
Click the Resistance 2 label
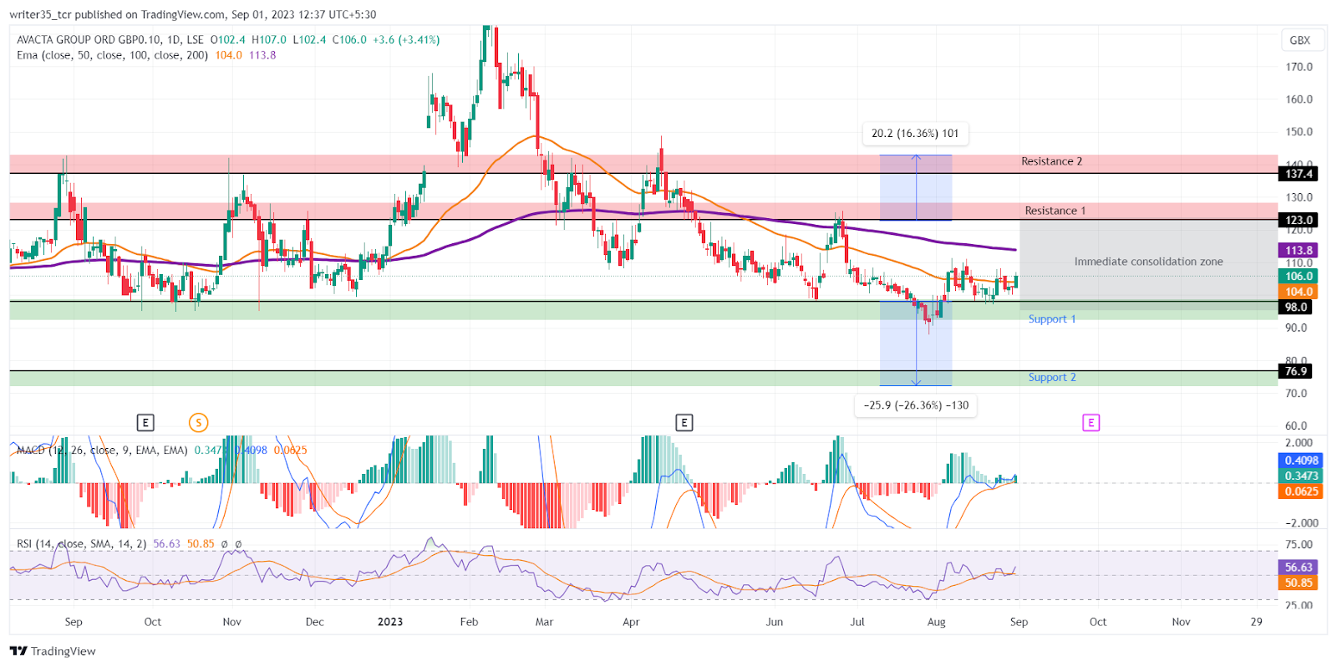coord(1051,161)
